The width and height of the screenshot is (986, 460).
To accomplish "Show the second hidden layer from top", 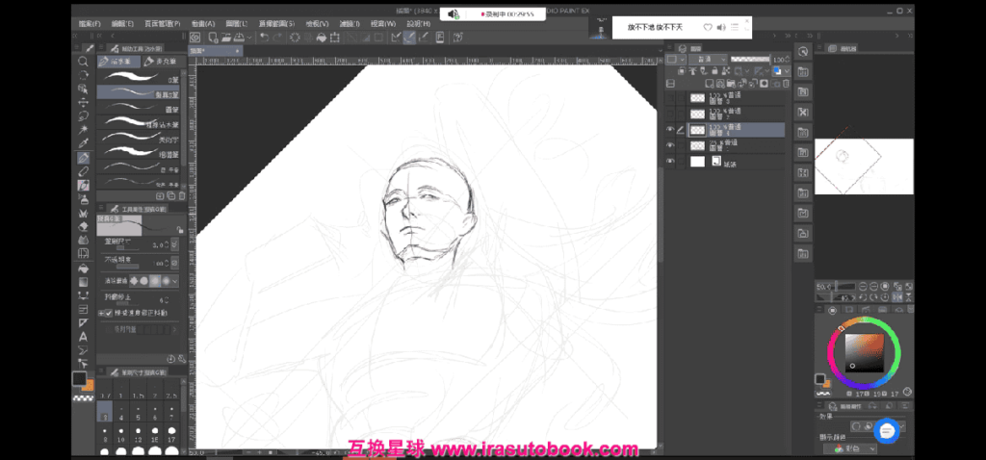I will click(670, 114).
